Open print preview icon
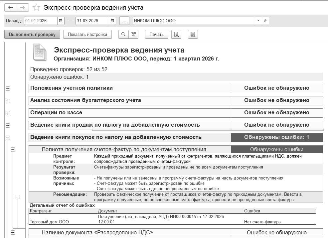Screen dimensions: 328x238 click(x=176, y=35)
